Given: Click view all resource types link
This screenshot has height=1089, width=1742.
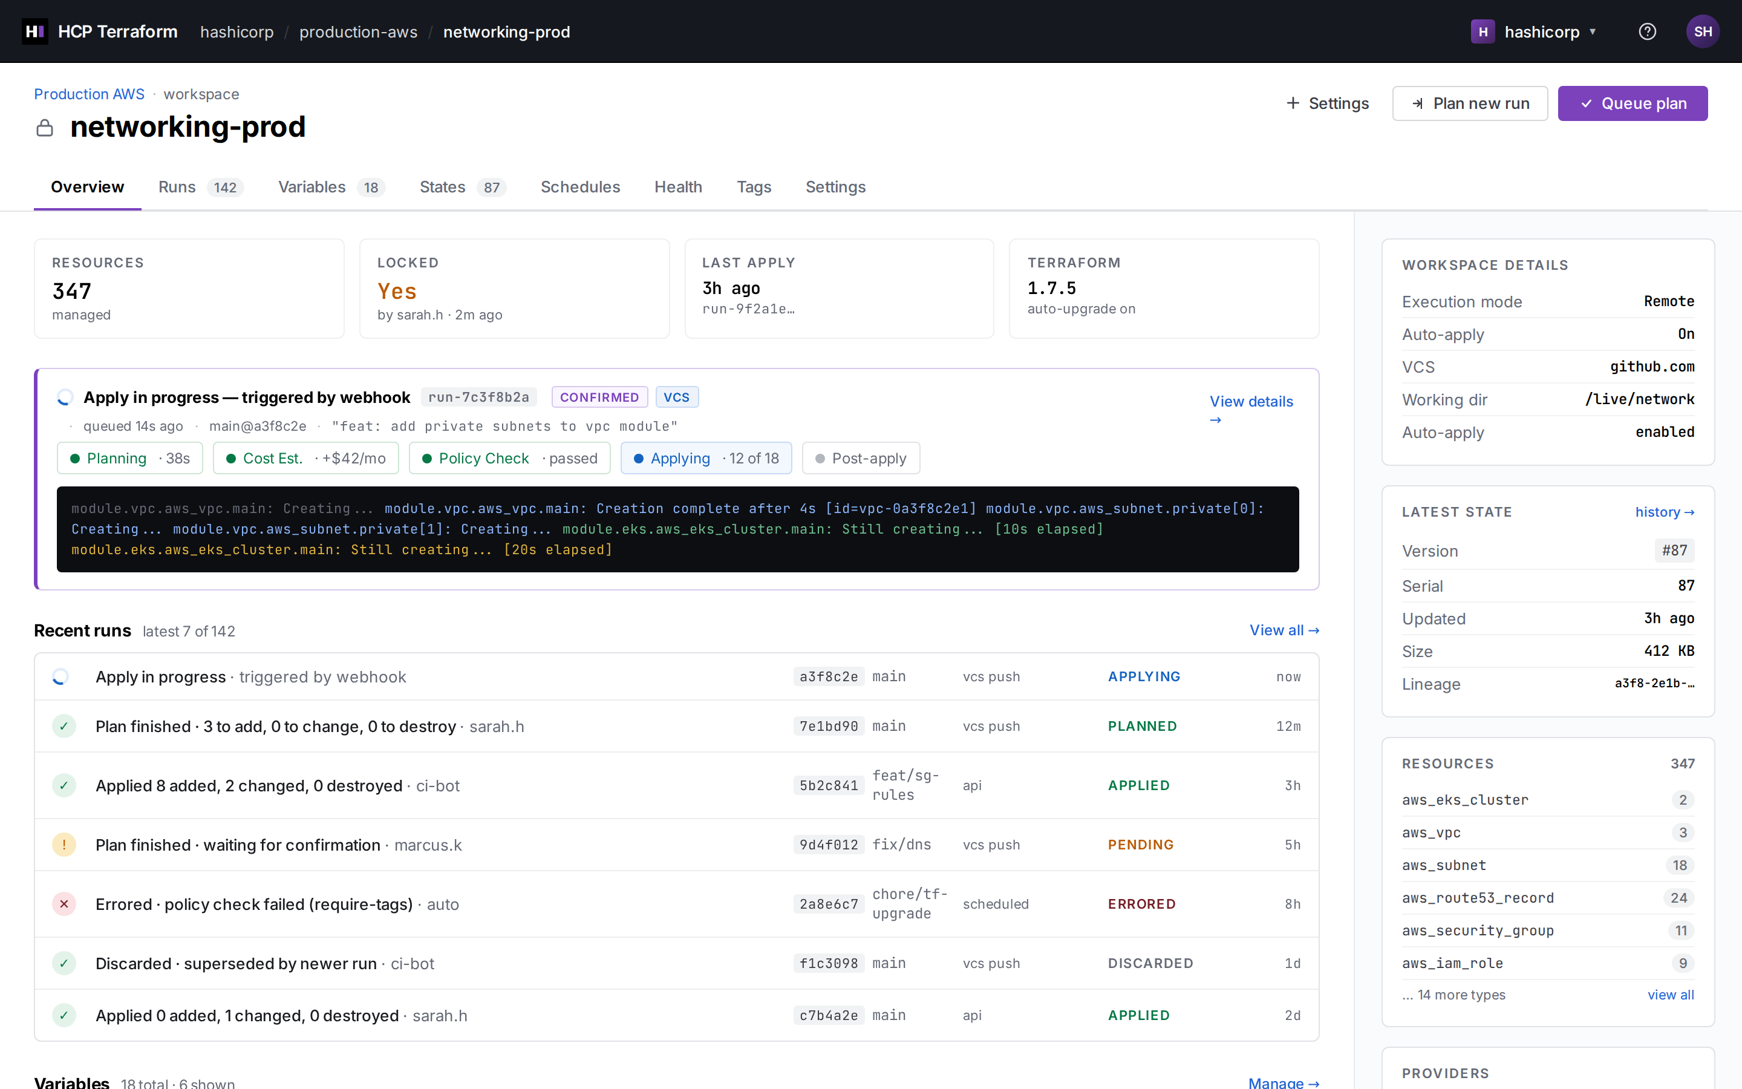Looking at the screenshot, I should (1671, 995).
